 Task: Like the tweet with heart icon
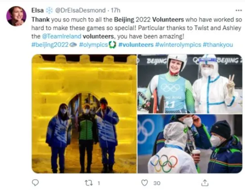(x=145, y=183)
